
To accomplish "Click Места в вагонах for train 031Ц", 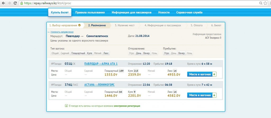I will click(x=200, y=74).
